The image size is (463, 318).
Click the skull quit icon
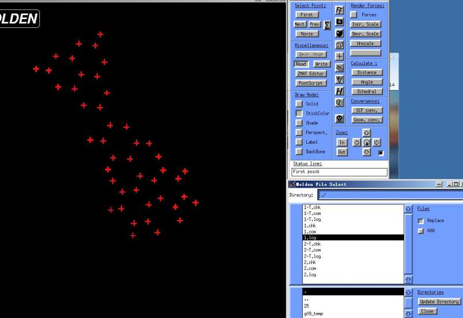click(x=340, y=119)
